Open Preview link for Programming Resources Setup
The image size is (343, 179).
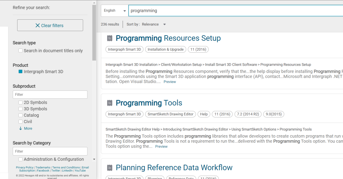coord(170,82)
